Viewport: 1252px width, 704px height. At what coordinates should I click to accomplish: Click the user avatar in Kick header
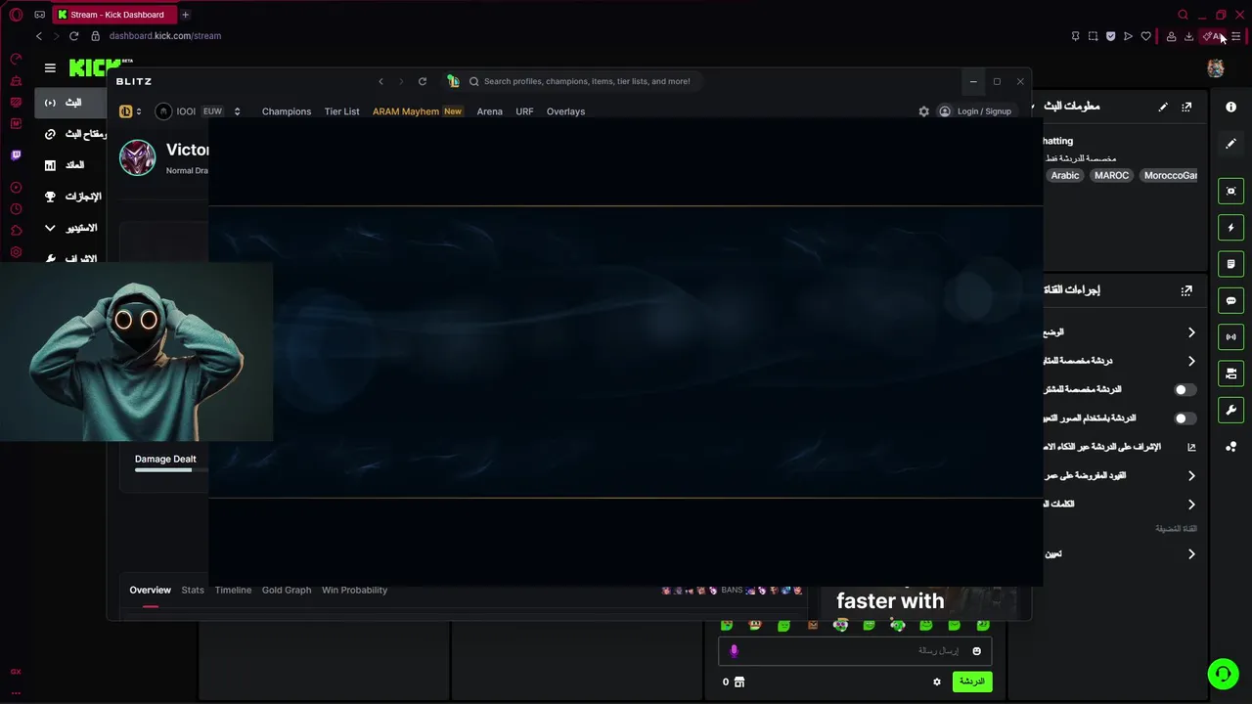1216,68
